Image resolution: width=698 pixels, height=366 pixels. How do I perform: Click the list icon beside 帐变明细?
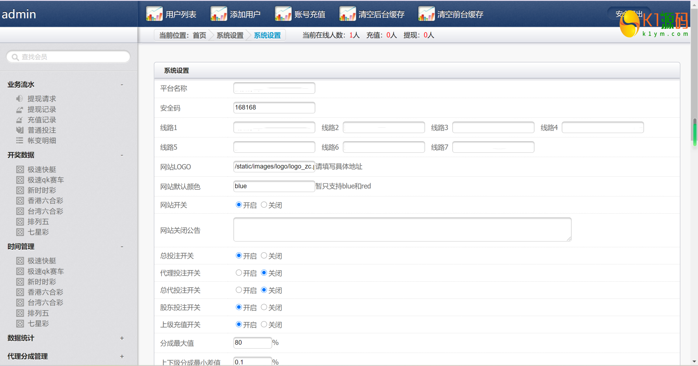tap(19, 141)
